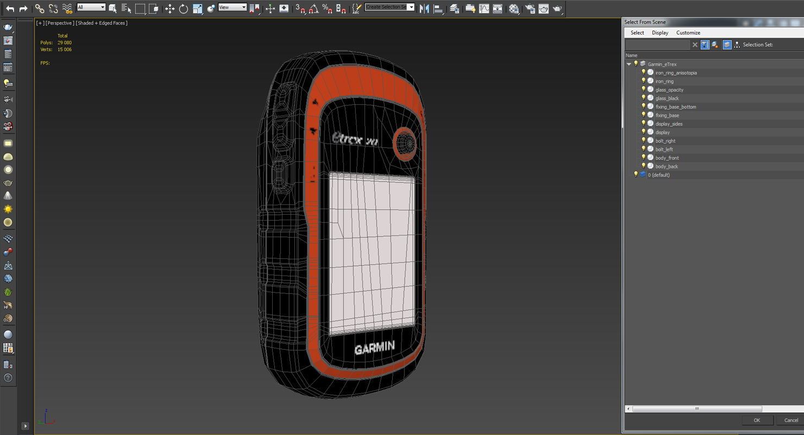Screen dimensions: 804x435
Task: Activate the Select and Rotate tool
Action: tap(184, 9)
